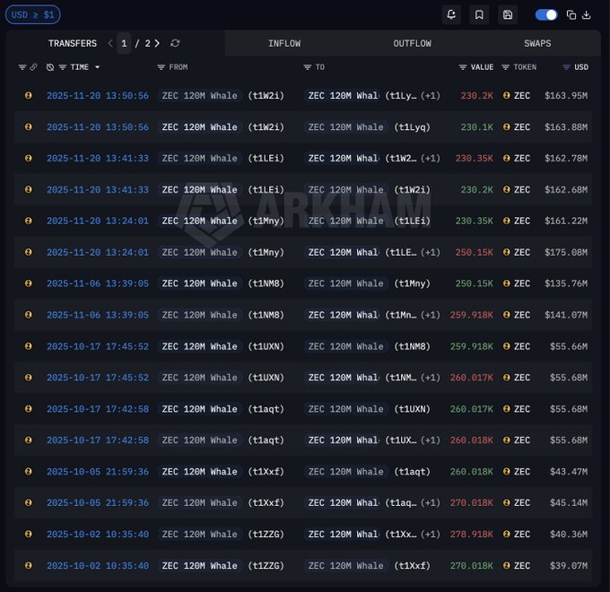Click (+1) badge on $175.08M row
The image size is (610, 592).
431,252
